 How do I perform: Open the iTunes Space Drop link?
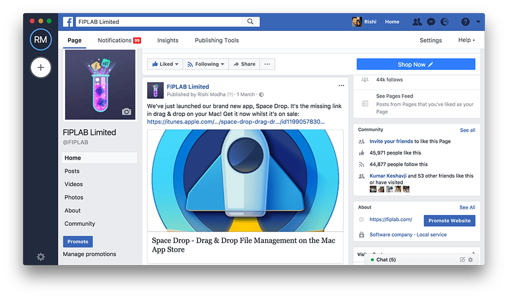click(236, 122)
